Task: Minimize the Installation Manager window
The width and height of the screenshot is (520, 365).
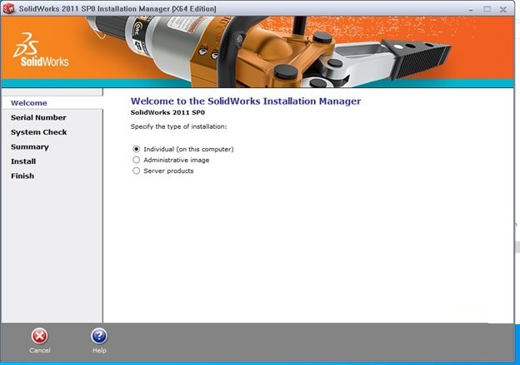Action: pos(471,10)
